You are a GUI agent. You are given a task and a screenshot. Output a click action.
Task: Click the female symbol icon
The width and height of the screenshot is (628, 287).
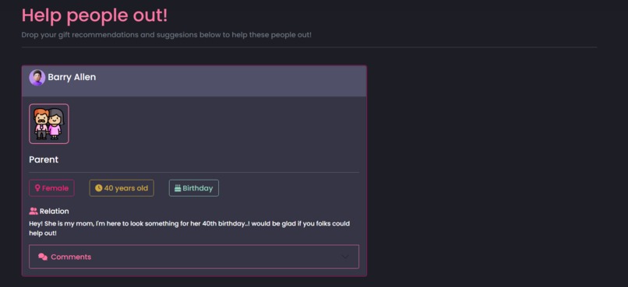tap(37, 188)
